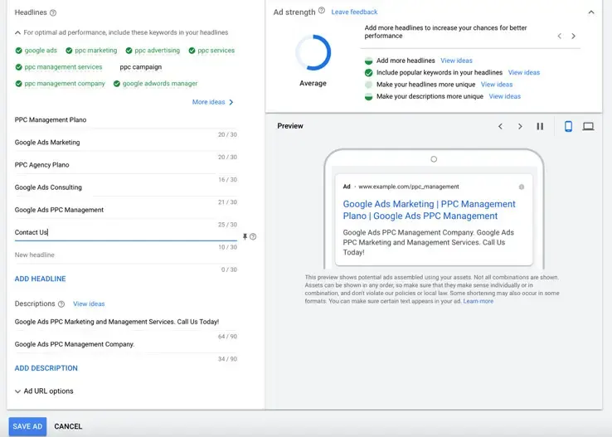Collapse the Ad strength panel
This screenshot has height=437, width=612.
(591, 12)
